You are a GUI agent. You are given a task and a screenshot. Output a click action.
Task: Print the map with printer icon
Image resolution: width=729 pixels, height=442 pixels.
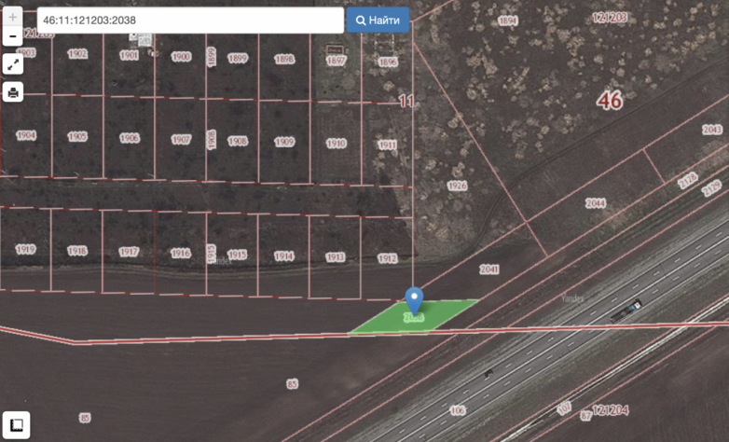(13, 92)
